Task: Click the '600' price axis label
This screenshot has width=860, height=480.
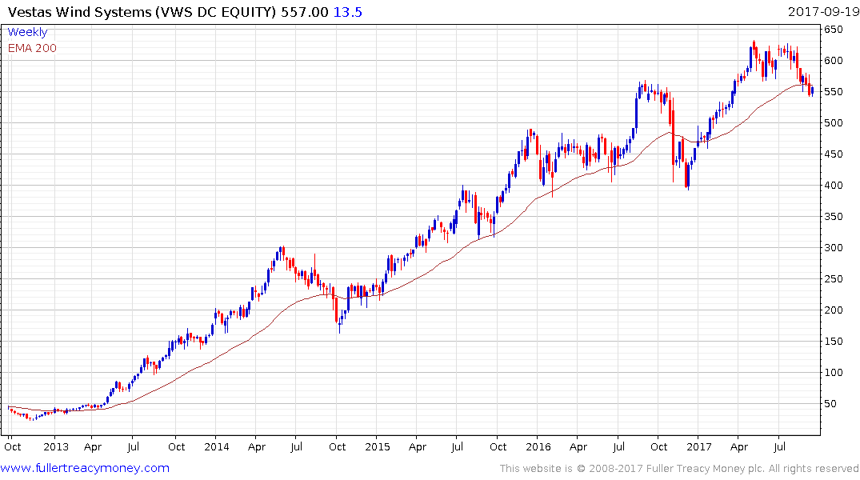Action: 833,61
